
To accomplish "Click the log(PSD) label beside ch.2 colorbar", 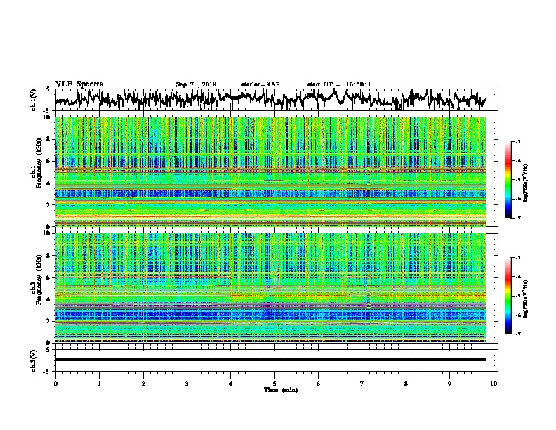I will click(526, 298).
